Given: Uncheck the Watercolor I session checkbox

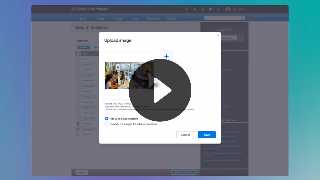Looking at the screenshot, I should tap(78, 124).
